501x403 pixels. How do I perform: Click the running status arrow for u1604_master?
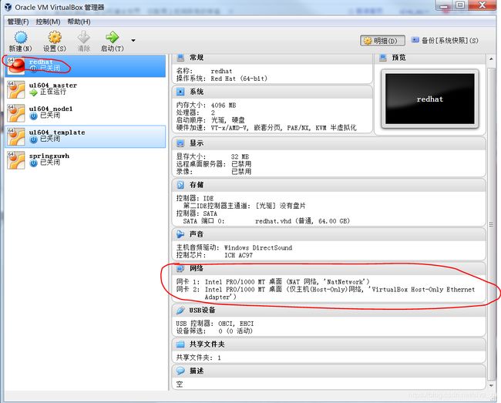pyautogui.click(x=34, y=92)
